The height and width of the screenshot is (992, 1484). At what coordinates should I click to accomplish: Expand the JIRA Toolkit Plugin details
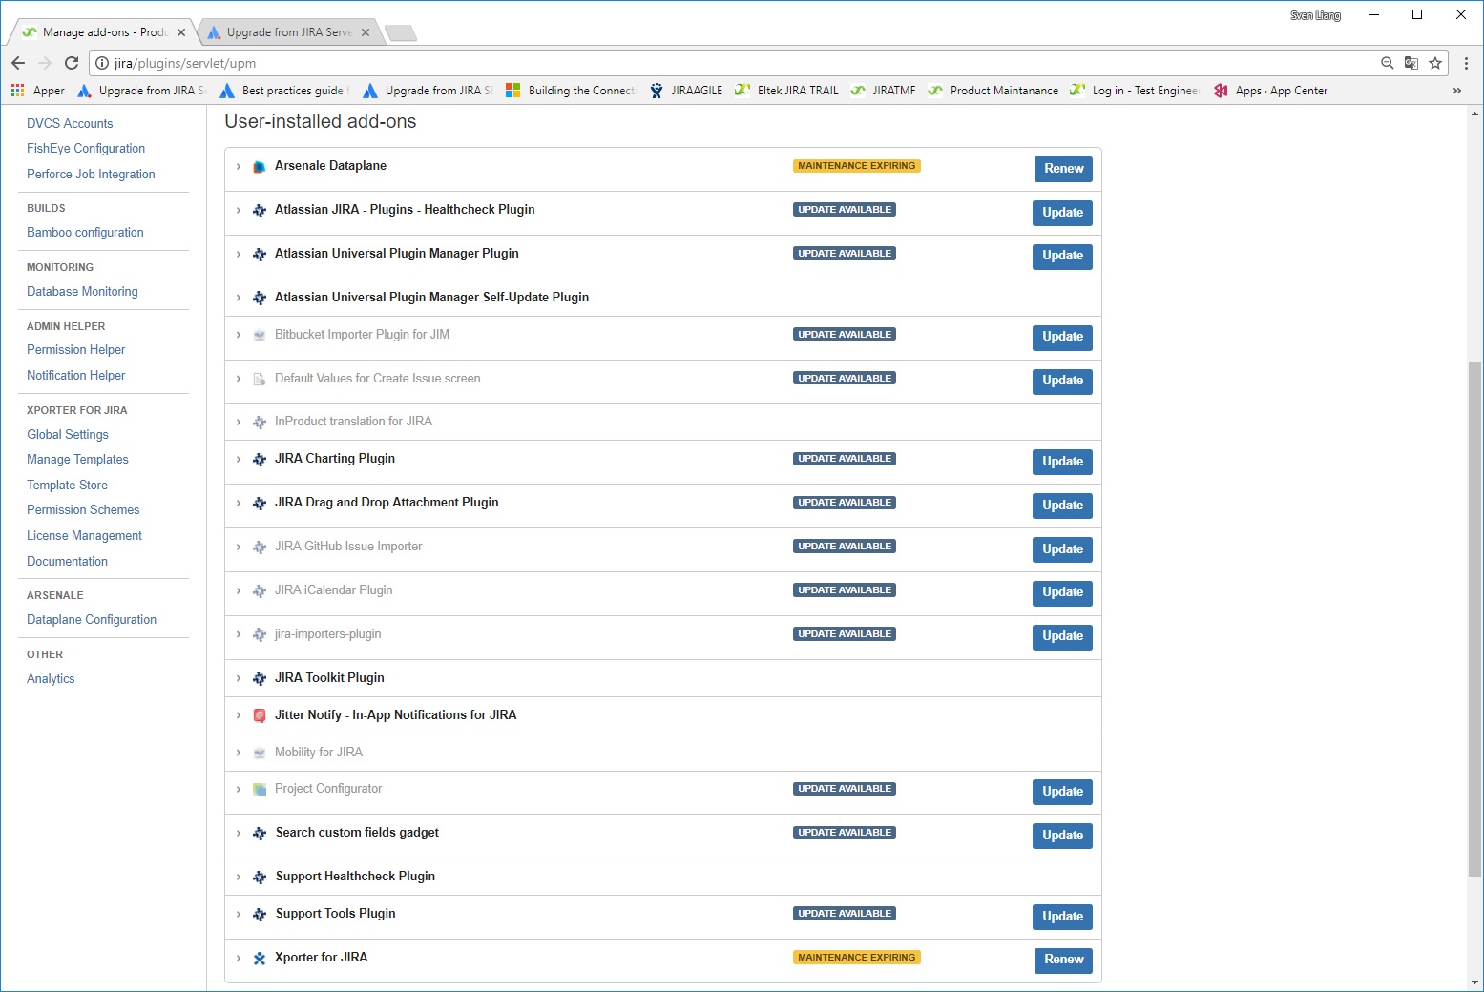click(238, 678)
